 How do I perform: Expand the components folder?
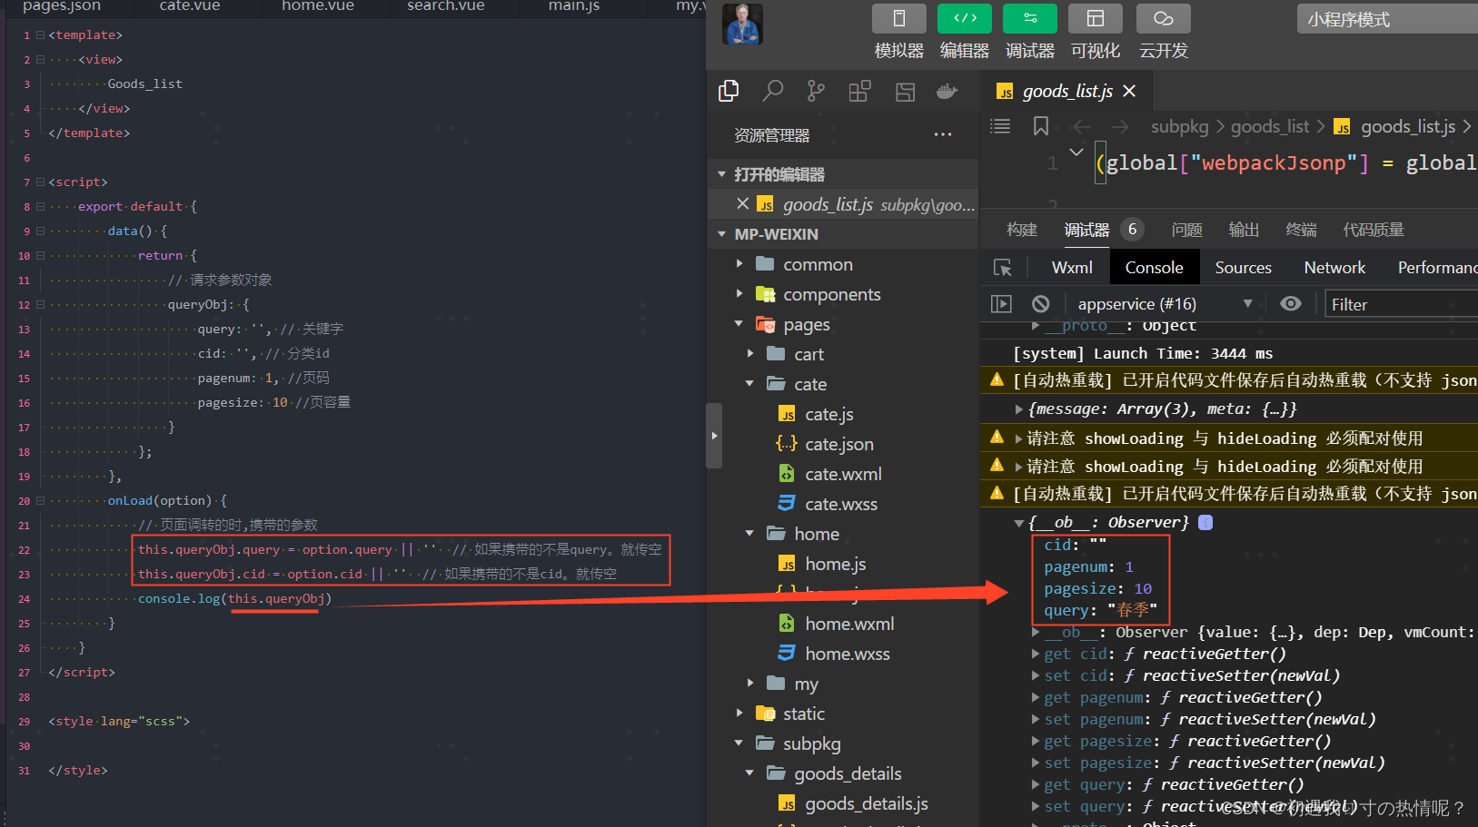pos(739,294)
